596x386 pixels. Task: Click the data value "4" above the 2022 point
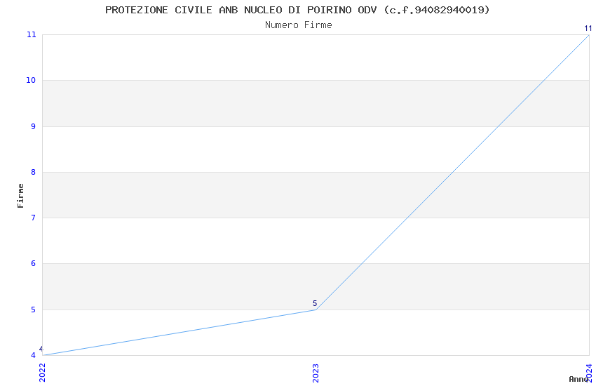pos(41,349)
